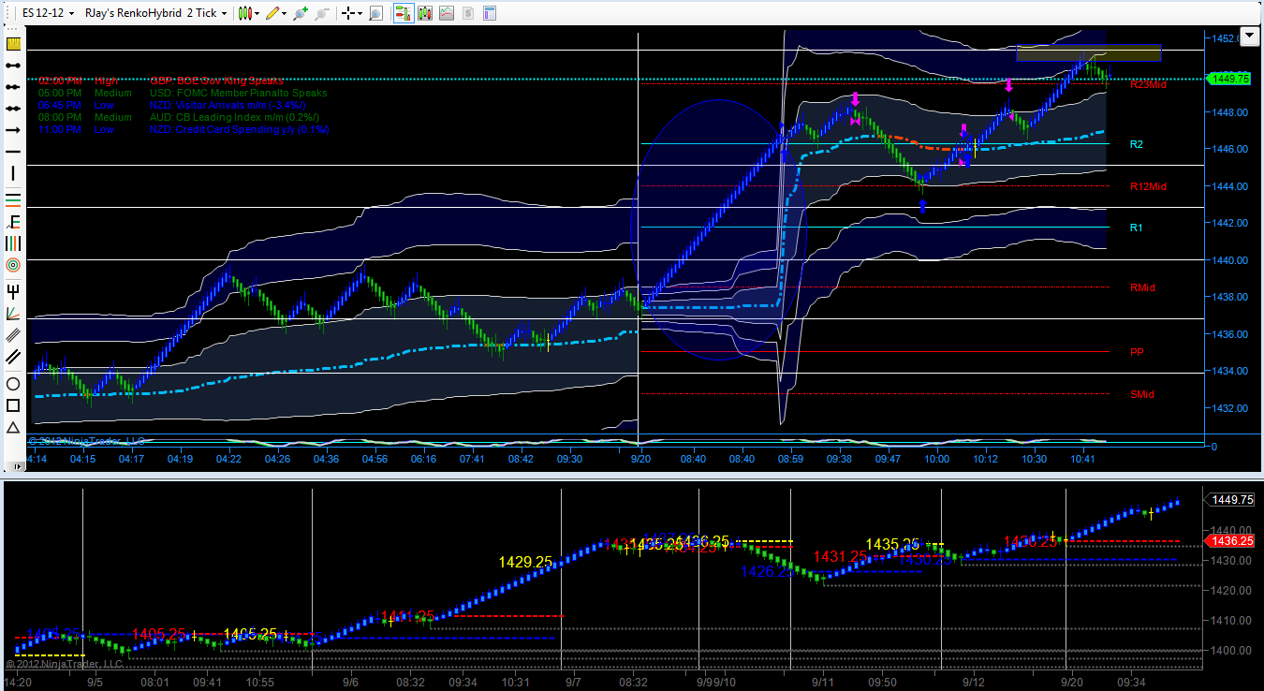Toggle the highlighted Chart Trader toolbar button
The height and width of the screenshot is (691, 1264).
click(403, 13)
